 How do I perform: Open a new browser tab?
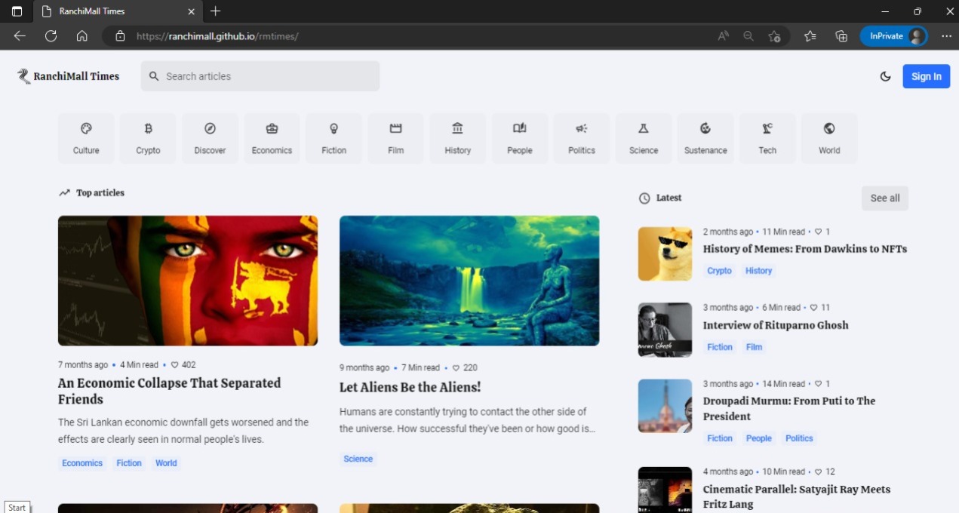216,11
